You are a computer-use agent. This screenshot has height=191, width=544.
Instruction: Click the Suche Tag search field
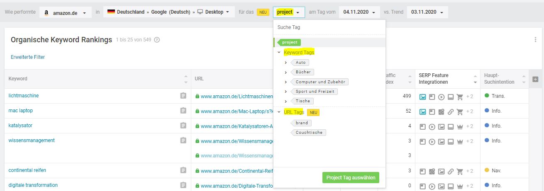(329, 27)
